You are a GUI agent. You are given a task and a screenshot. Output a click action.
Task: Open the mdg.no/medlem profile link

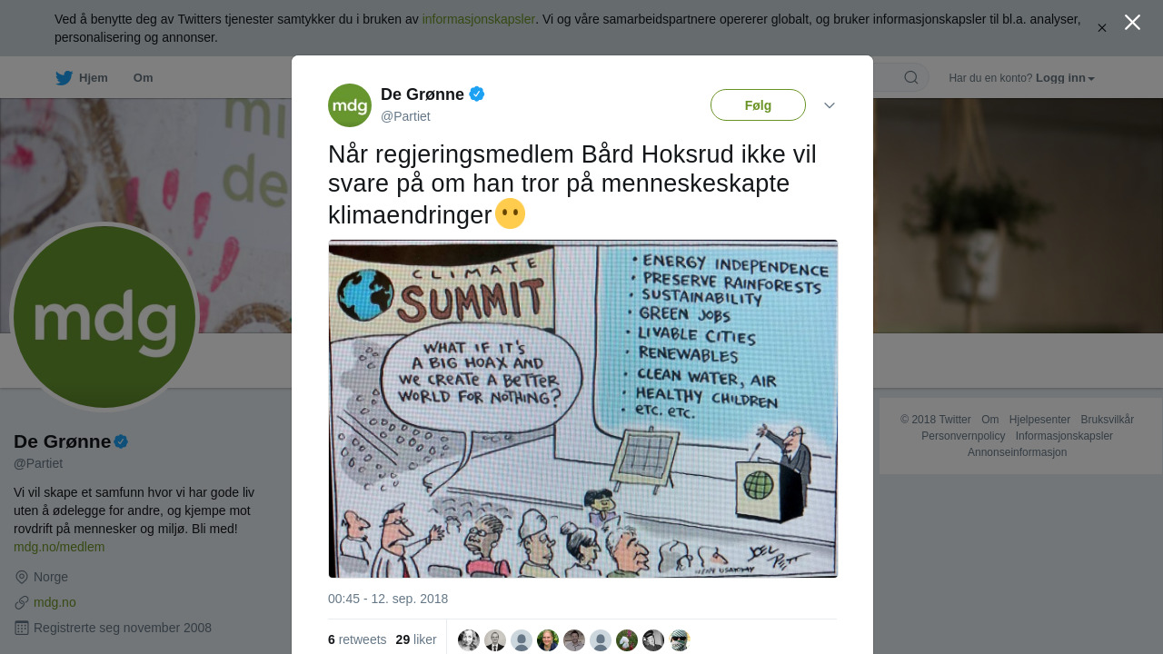pos(59,547)
